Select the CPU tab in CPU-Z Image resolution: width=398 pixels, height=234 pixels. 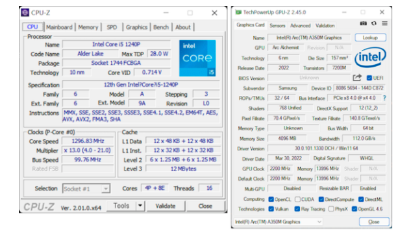coord(32,27)
